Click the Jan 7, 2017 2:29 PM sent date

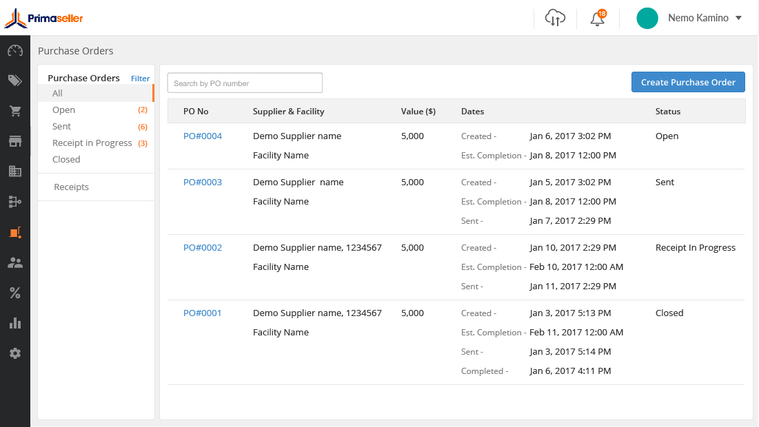tap(570, 220)
